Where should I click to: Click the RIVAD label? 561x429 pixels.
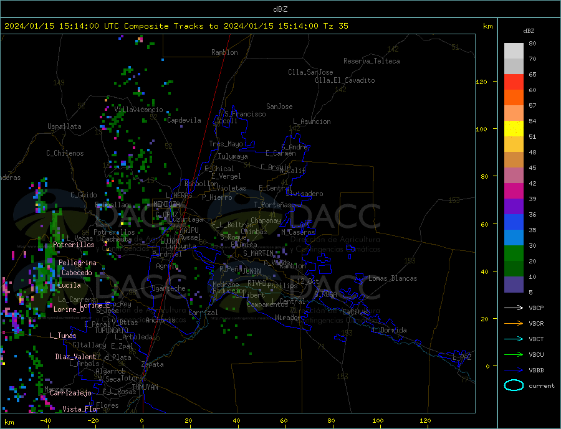[257, 283]
